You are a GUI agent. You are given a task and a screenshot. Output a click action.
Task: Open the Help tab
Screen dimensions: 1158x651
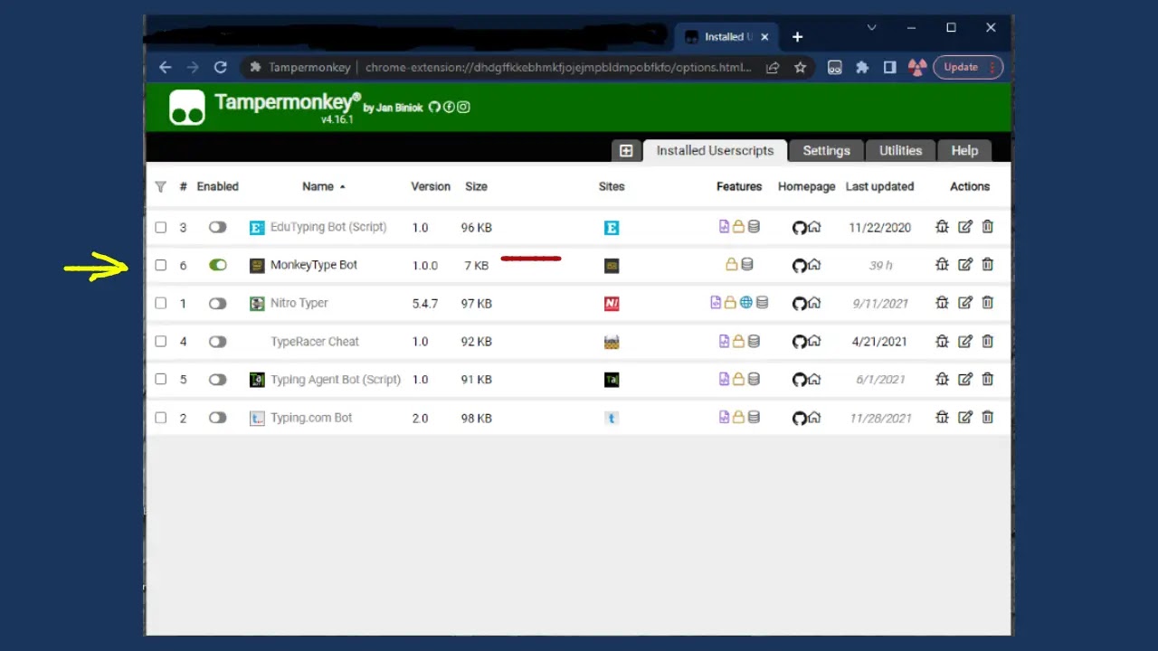pyautogui.click(x=964, y=151)
